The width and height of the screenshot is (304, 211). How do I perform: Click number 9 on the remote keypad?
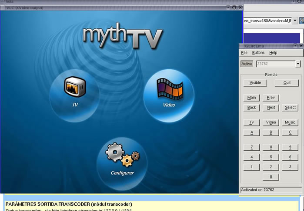click(x=290, y=147)
